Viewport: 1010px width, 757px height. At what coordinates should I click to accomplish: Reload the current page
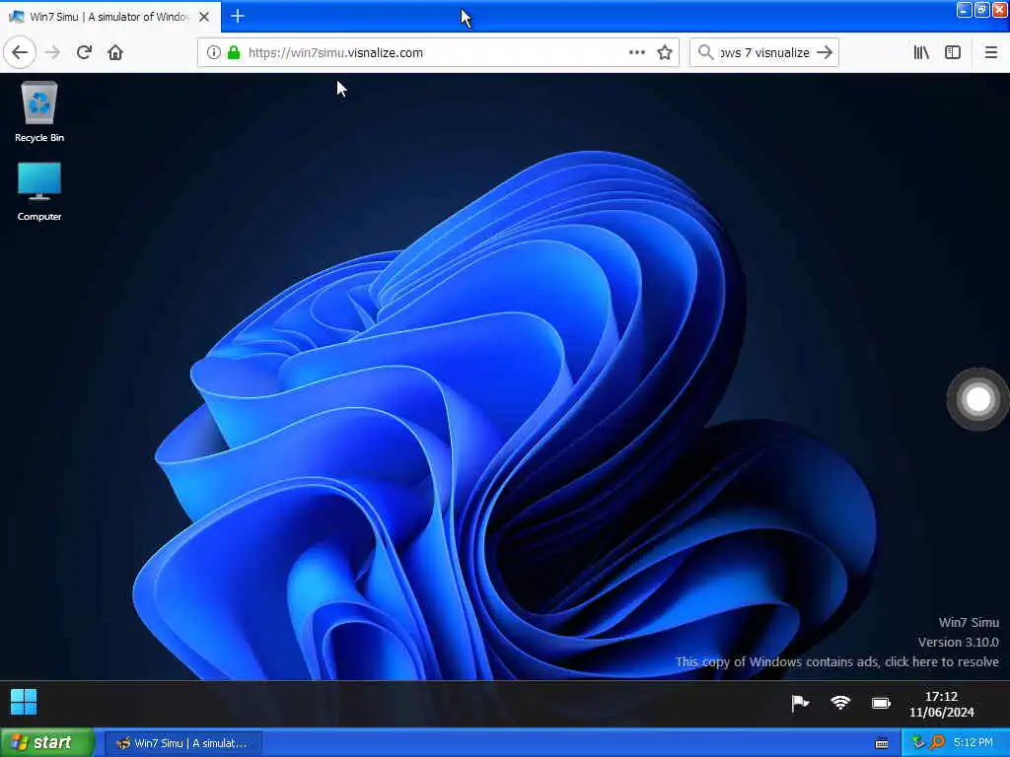(84, 52)
